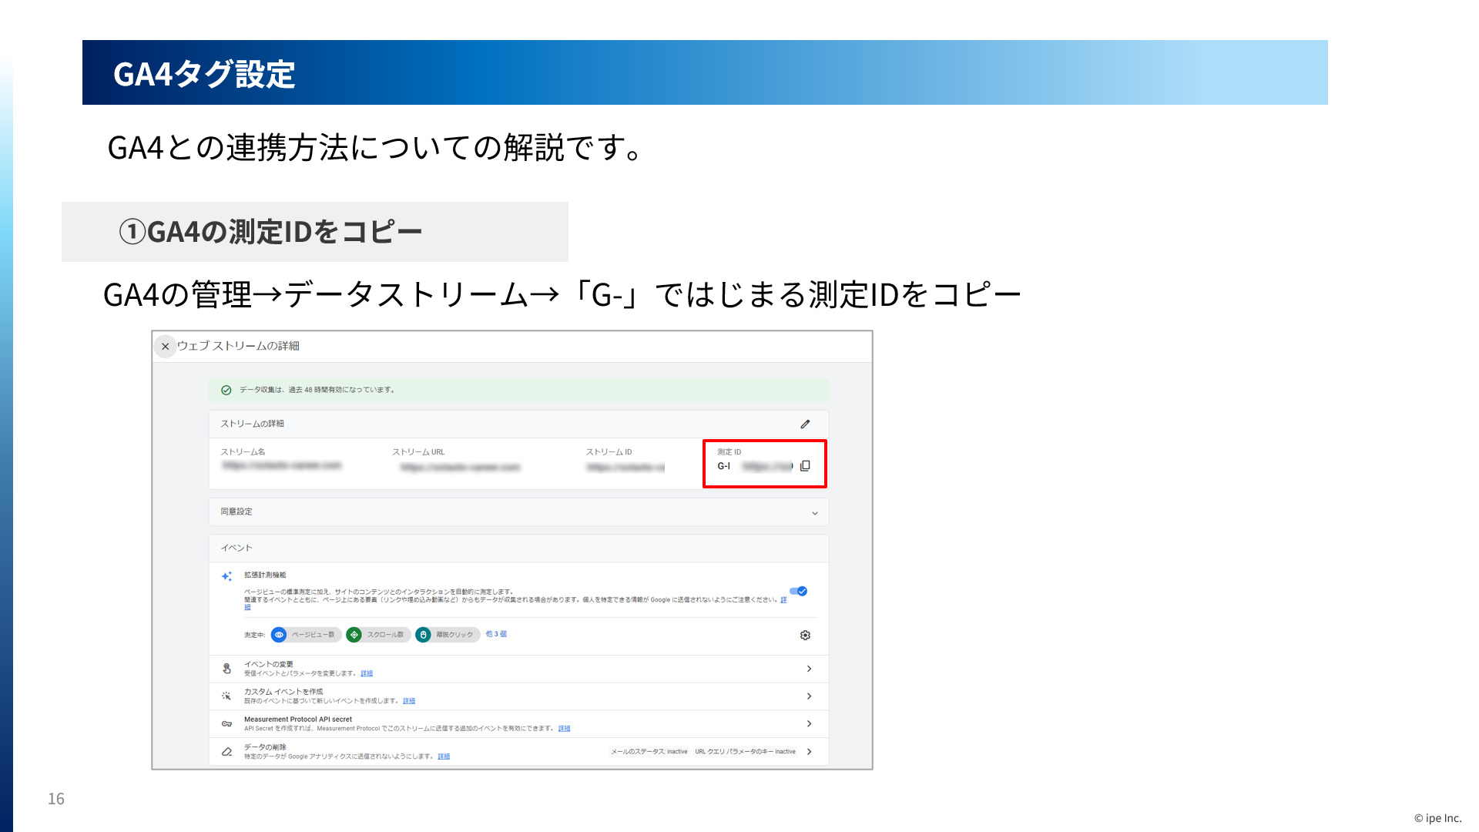Close the web stream details panel
The image size is (1479, 832).
165,347
